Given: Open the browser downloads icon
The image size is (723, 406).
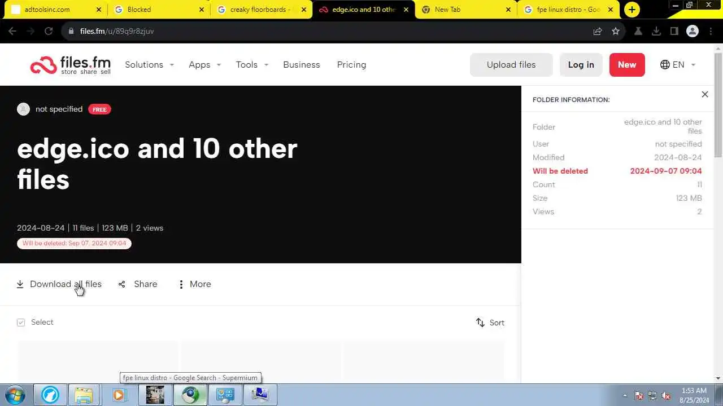Looking at the screenshot, I should (x=656, y=31).
